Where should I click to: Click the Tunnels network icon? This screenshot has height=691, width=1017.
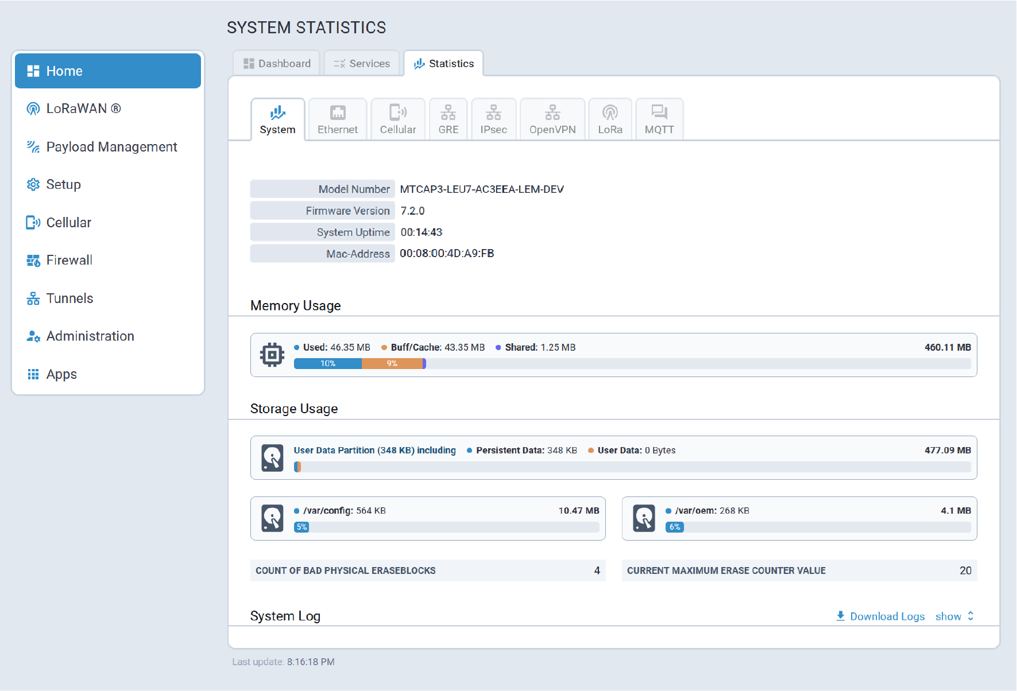pyautogui.click(x=33, y=298)
